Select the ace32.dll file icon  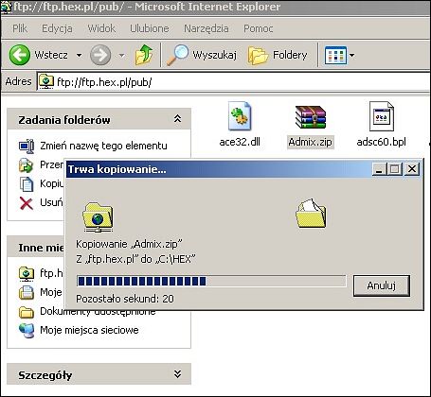(x=240, y=116)
